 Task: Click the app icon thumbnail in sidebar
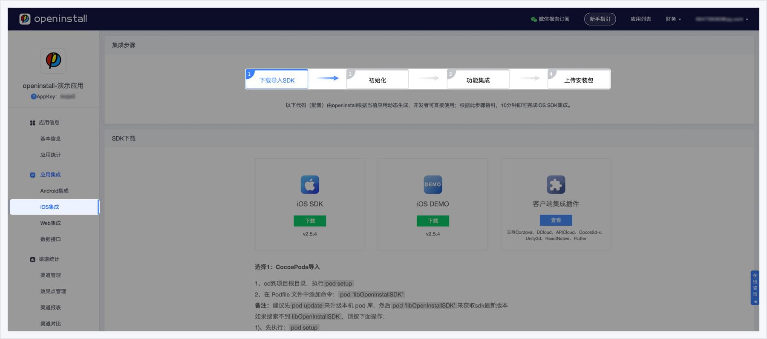(53, 60)
